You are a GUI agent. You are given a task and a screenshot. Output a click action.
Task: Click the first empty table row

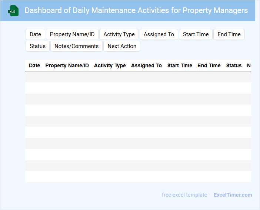[x=138, y=77]
